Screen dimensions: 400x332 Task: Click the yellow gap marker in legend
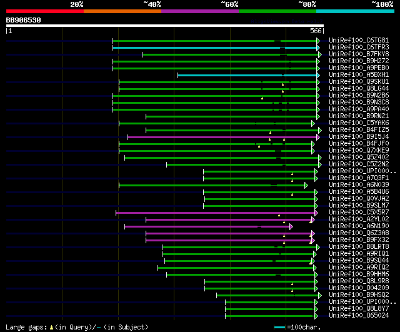coord(51,327)
